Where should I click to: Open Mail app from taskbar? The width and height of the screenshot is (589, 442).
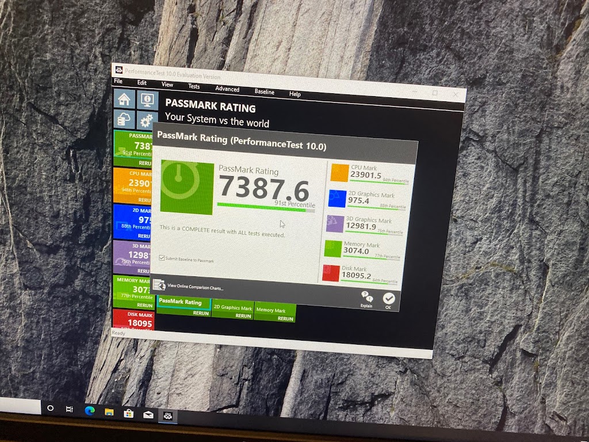tap(148, 414)
